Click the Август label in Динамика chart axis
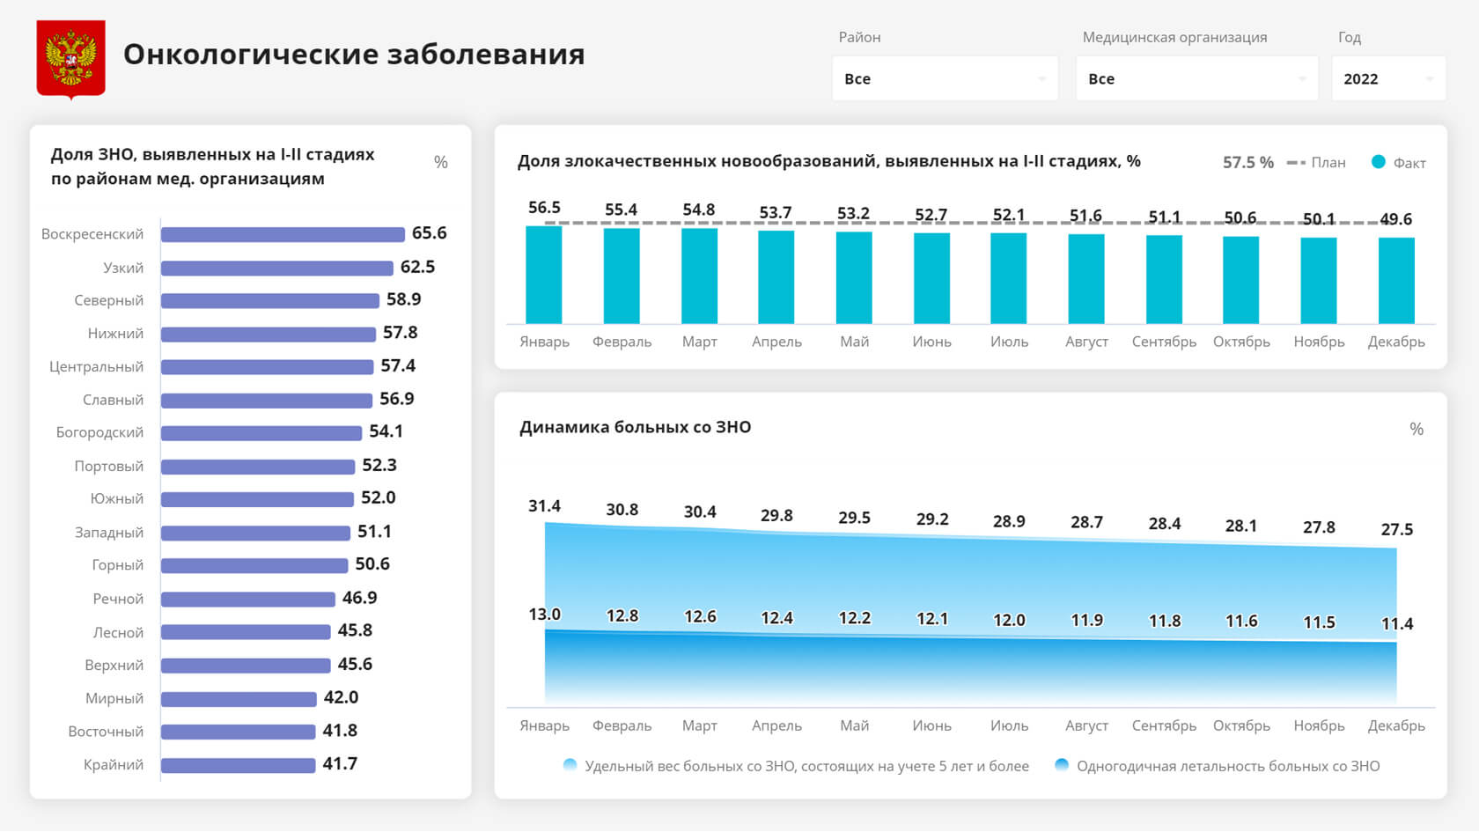The image size is (1479, 832). tap(1086, 726)
